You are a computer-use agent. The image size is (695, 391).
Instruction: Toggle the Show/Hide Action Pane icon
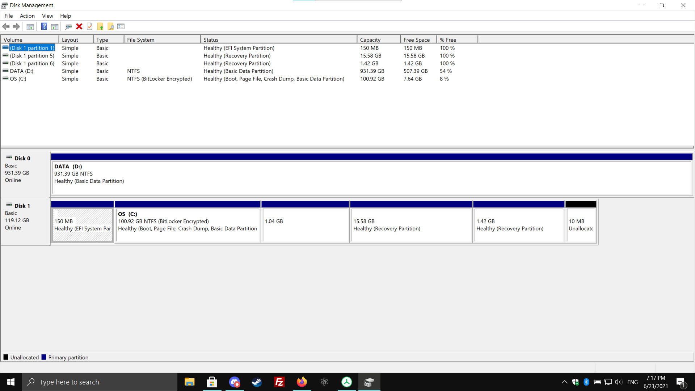coord(55,26)
